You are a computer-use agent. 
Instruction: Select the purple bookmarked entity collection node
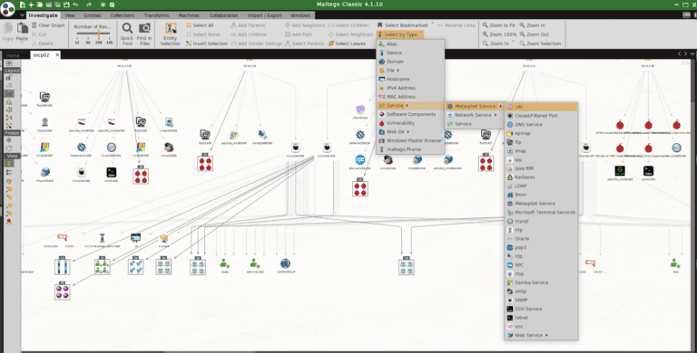pos(63,291)
